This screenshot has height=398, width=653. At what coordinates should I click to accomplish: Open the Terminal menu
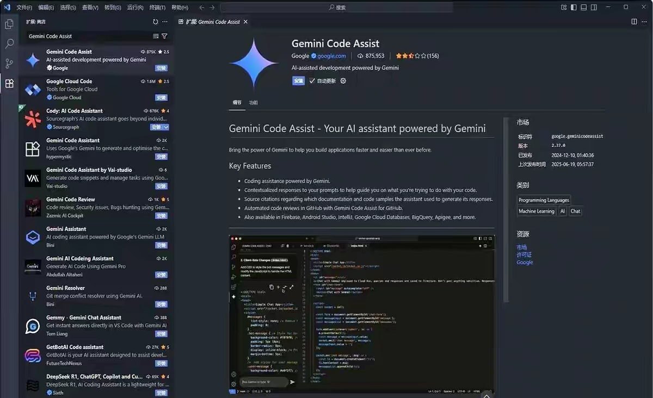coord(157,8)
